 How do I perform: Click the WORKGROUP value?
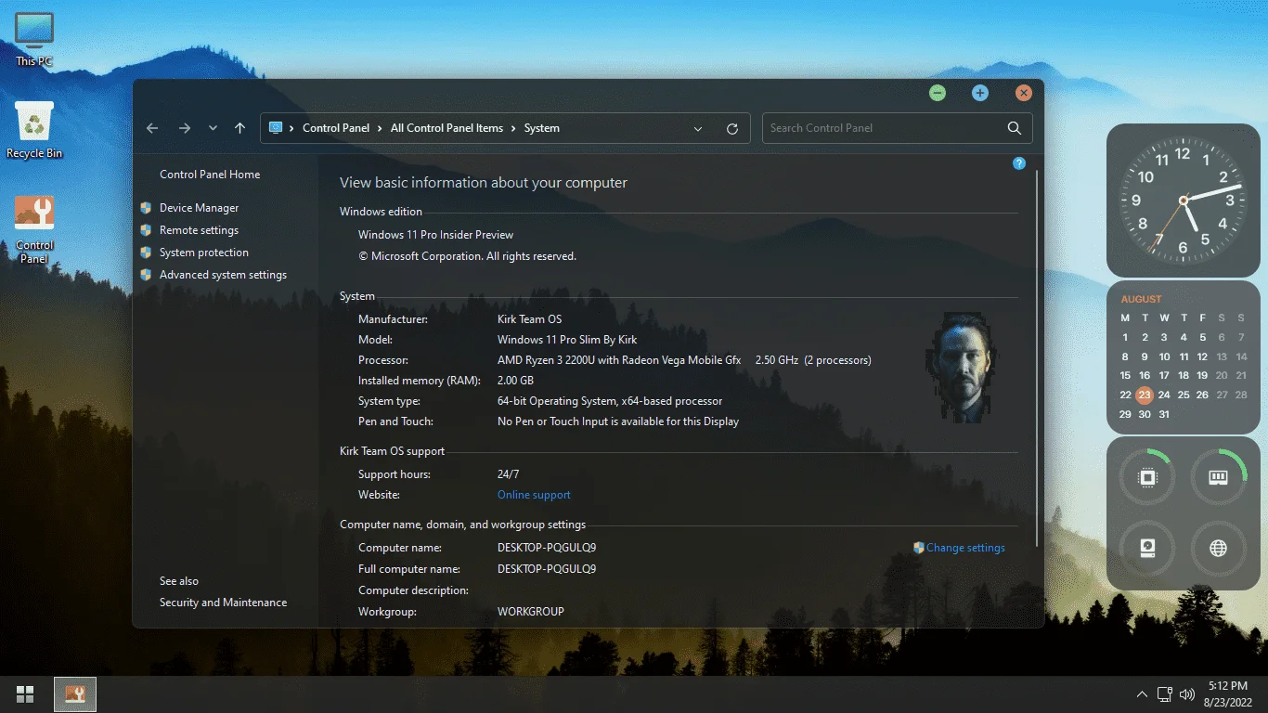point(530,612)
